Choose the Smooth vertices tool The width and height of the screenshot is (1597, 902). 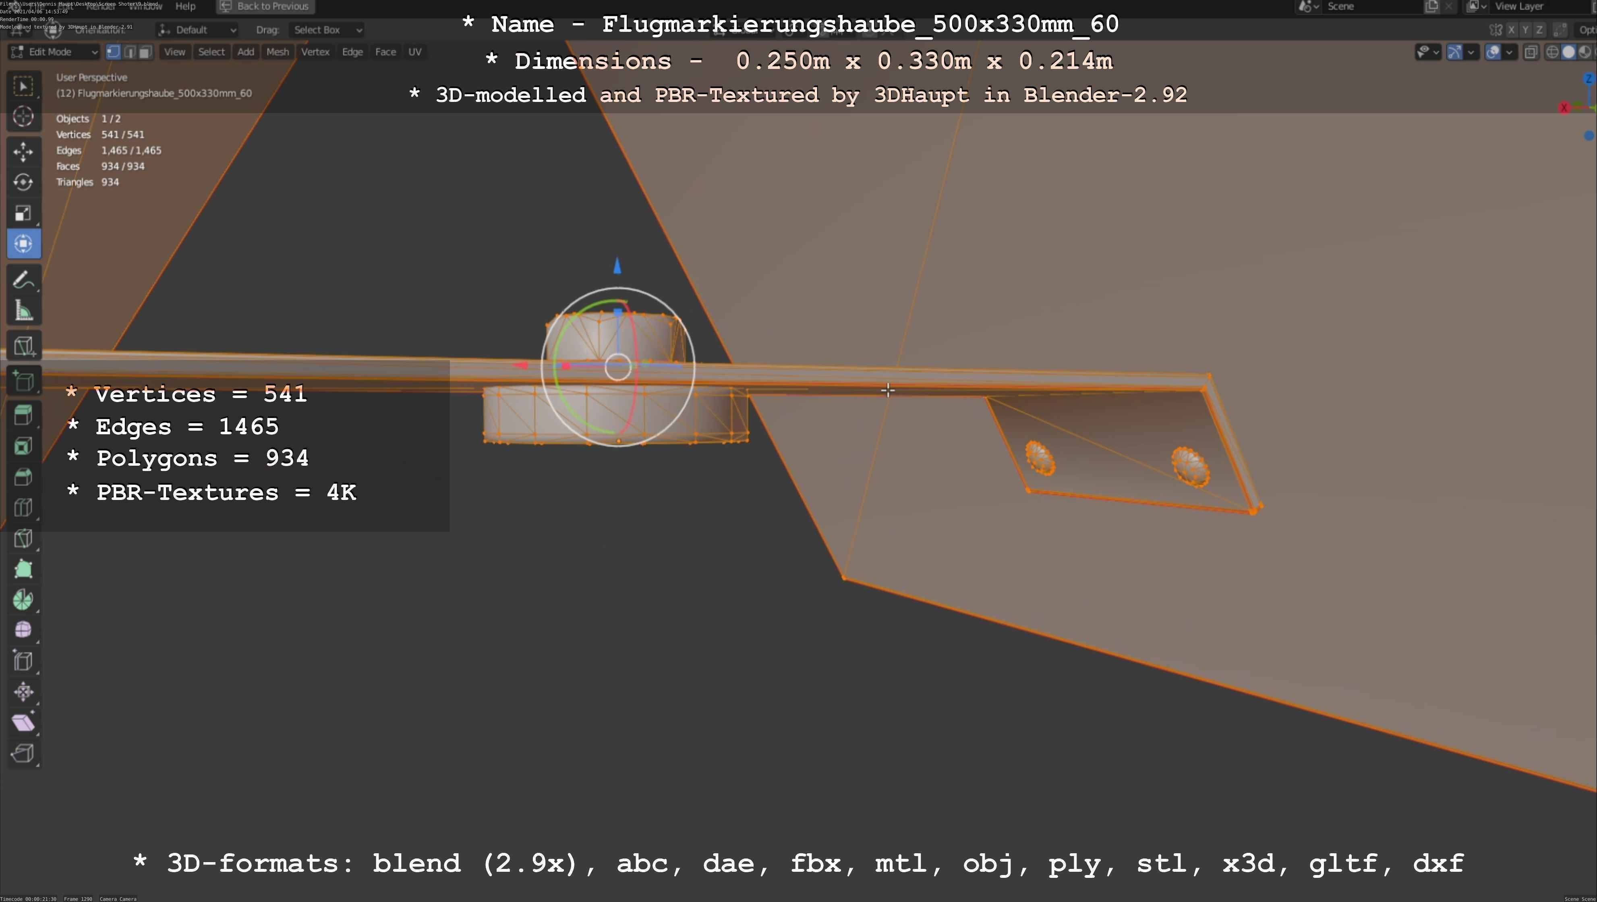click(23, 630)
